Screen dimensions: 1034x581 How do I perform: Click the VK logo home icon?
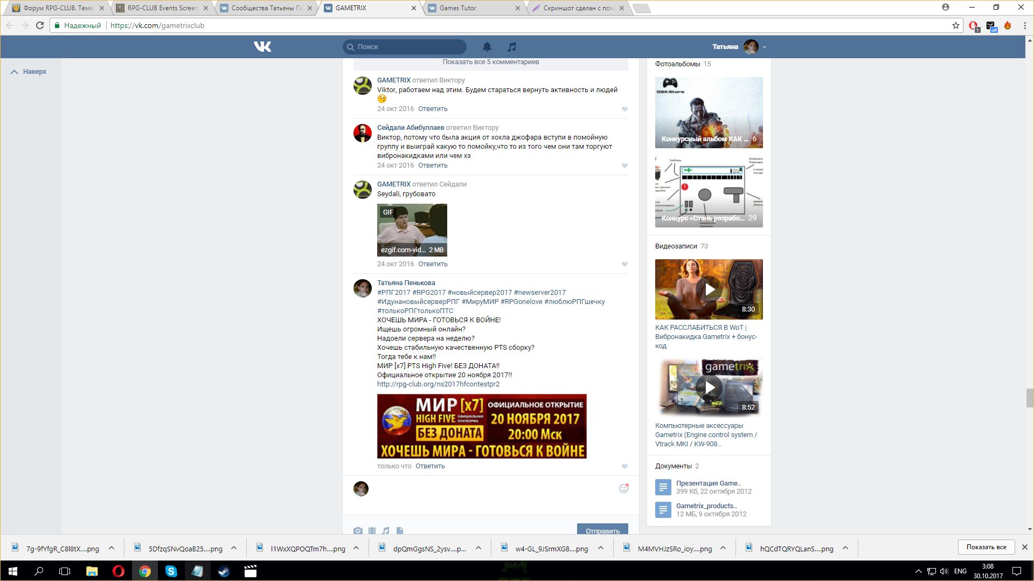pos(262,47)
